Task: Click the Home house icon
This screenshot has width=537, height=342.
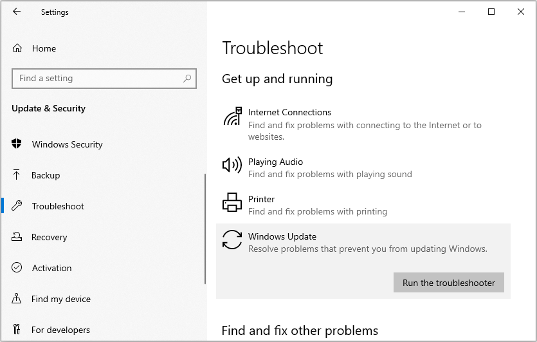Action: pos(17,48)
